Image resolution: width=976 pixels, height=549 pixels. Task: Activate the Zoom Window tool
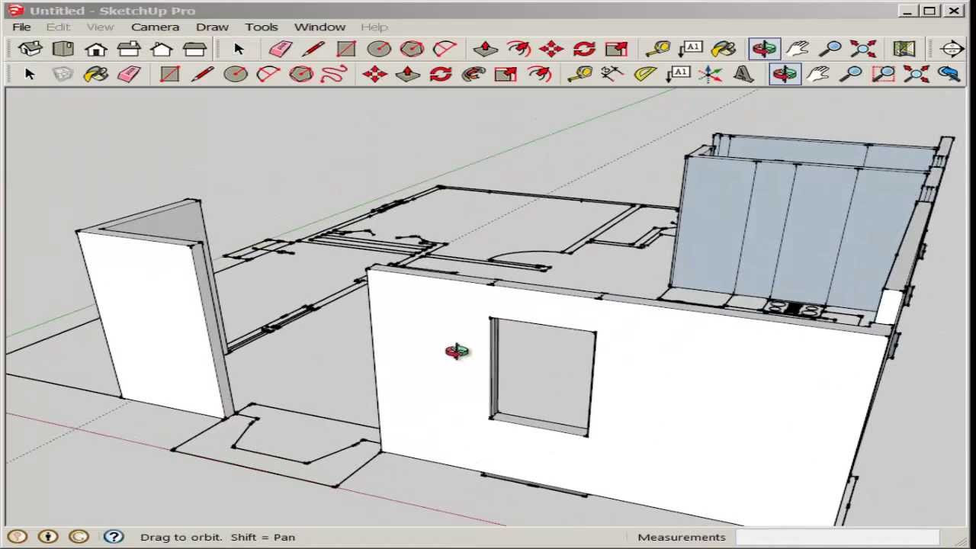(x=883, y=74)
